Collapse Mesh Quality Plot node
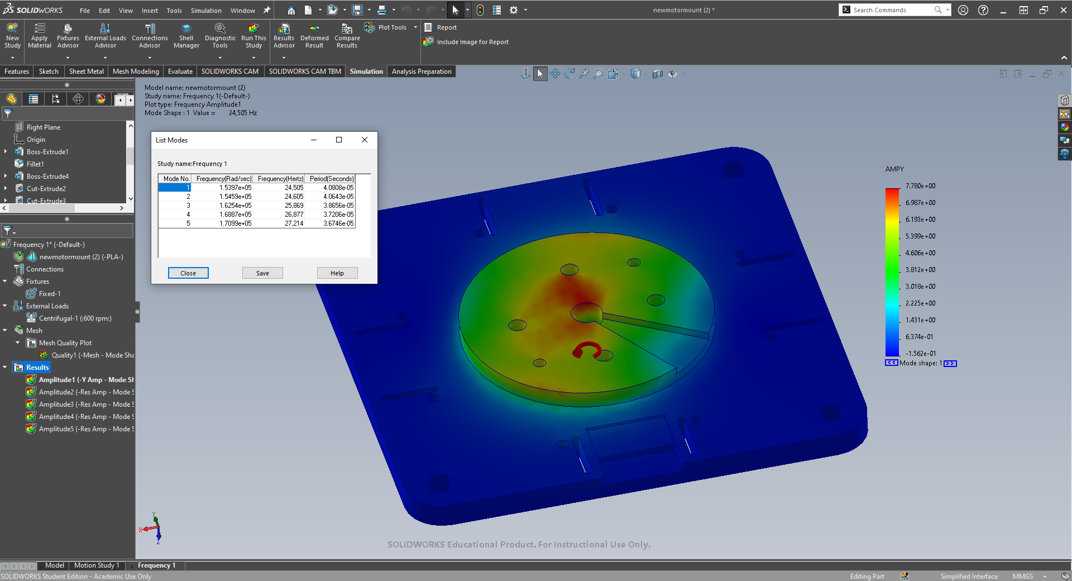 point(17,342)
